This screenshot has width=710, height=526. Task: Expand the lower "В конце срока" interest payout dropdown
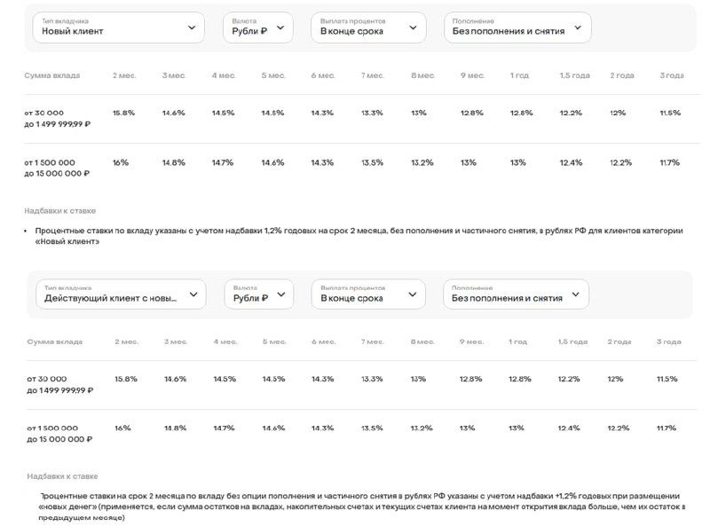pyautogui.click(x=367, y=294)
